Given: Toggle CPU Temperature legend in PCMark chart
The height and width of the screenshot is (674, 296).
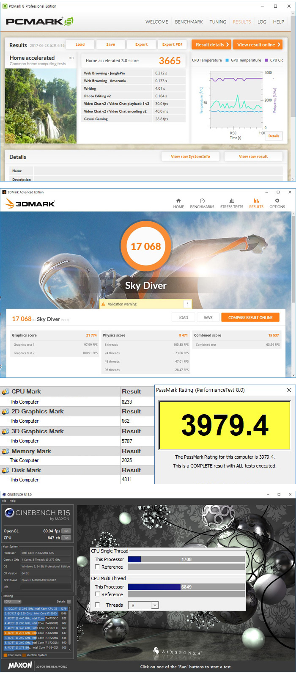Looking at the screenshot, I should pyautogui.click(x=207, y=60).
